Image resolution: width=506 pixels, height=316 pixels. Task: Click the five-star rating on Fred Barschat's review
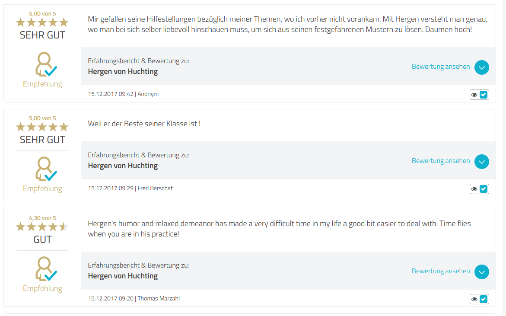click(42, 127)
